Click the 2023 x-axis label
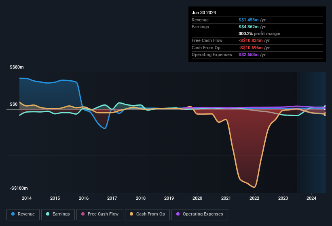 coord(283,198)
